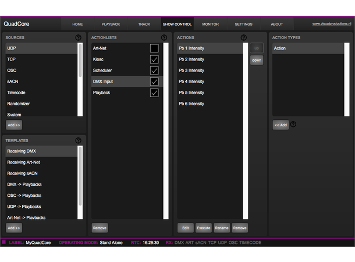Click the help icon beside << Add
355x262 pixels.
293,124
